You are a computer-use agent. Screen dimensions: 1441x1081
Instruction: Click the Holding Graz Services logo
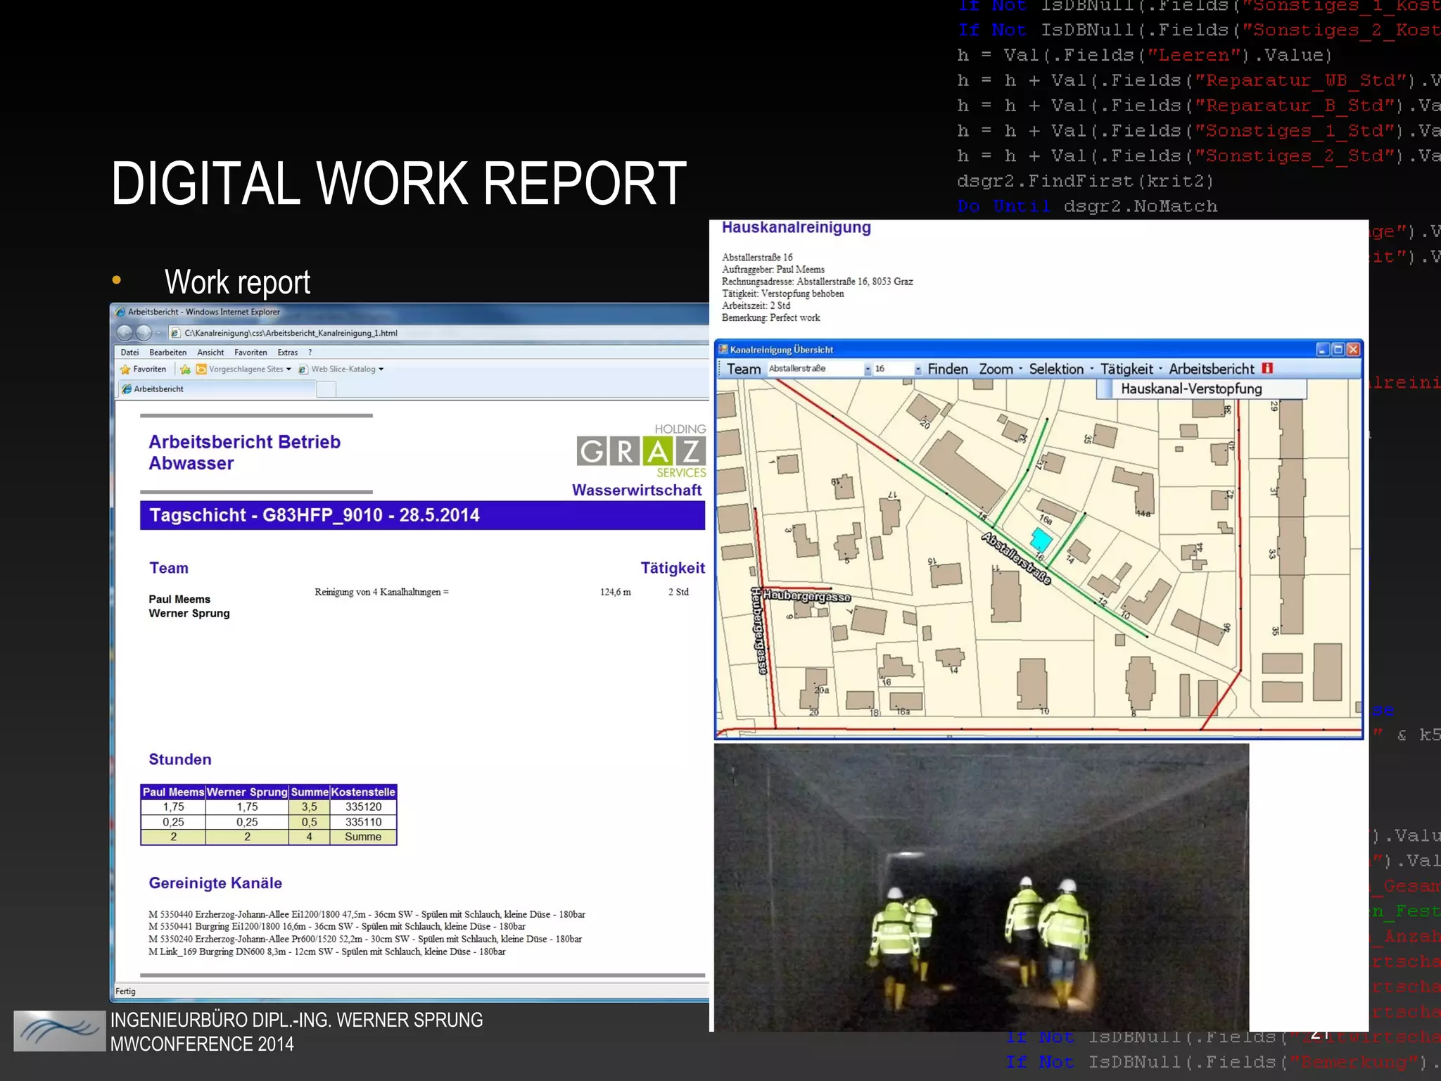tap(641, 451)
